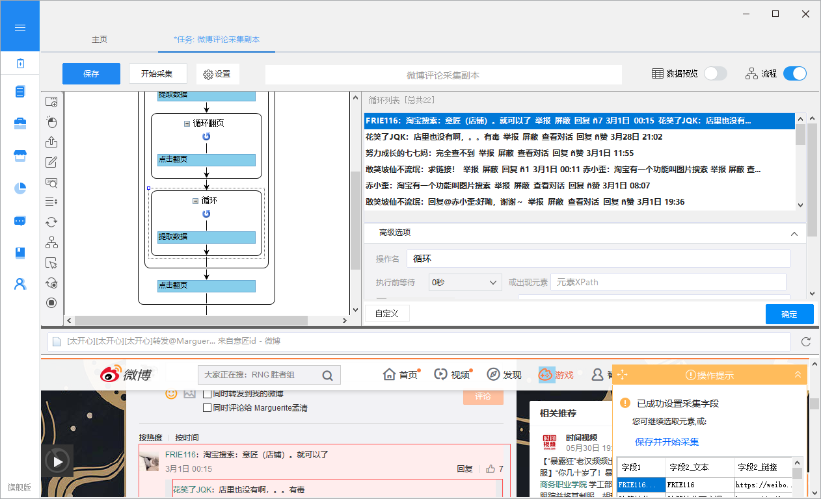Click the 操作名 input field containing 循环
The width and height of the screenshot is (821, 499).
click(x=599, y=259)
